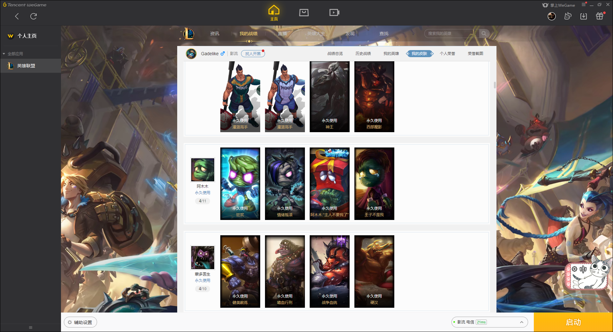Image resolution: width=613 pixels, height=332 pixels.
Task: Open the 阿木木:"主人不要我了" skin card
Action: 329,184
